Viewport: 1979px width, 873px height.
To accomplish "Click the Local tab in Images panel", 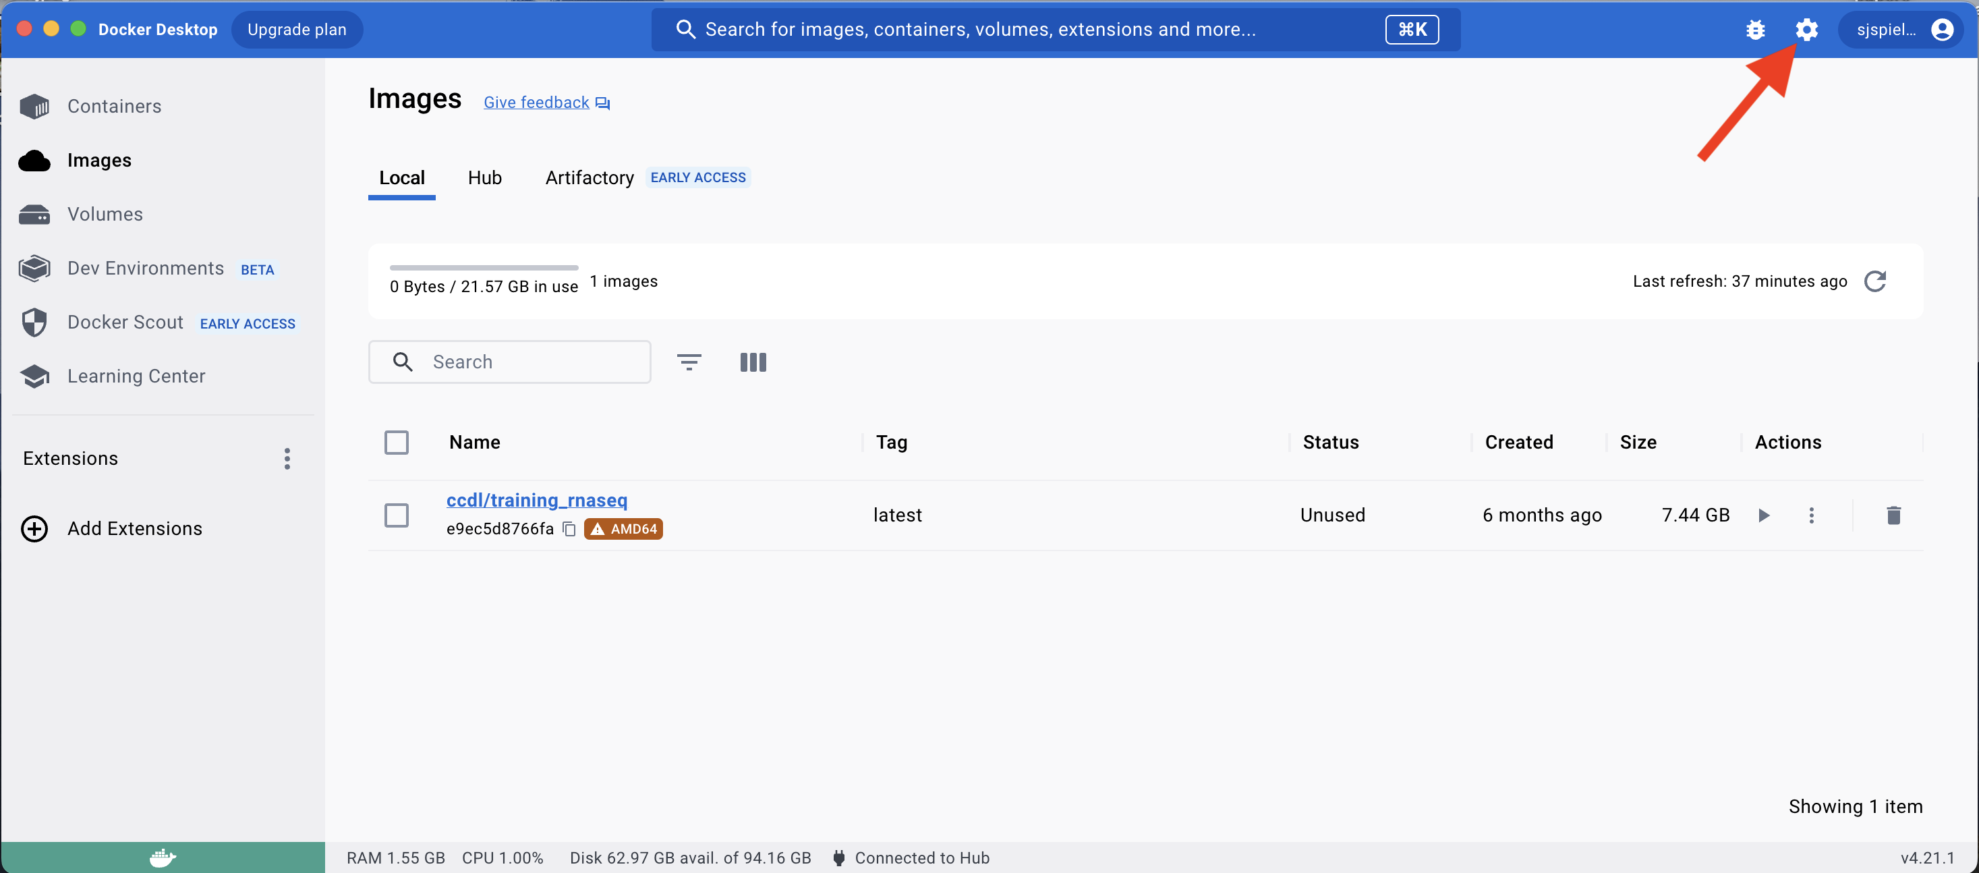I will pos(401,177).
